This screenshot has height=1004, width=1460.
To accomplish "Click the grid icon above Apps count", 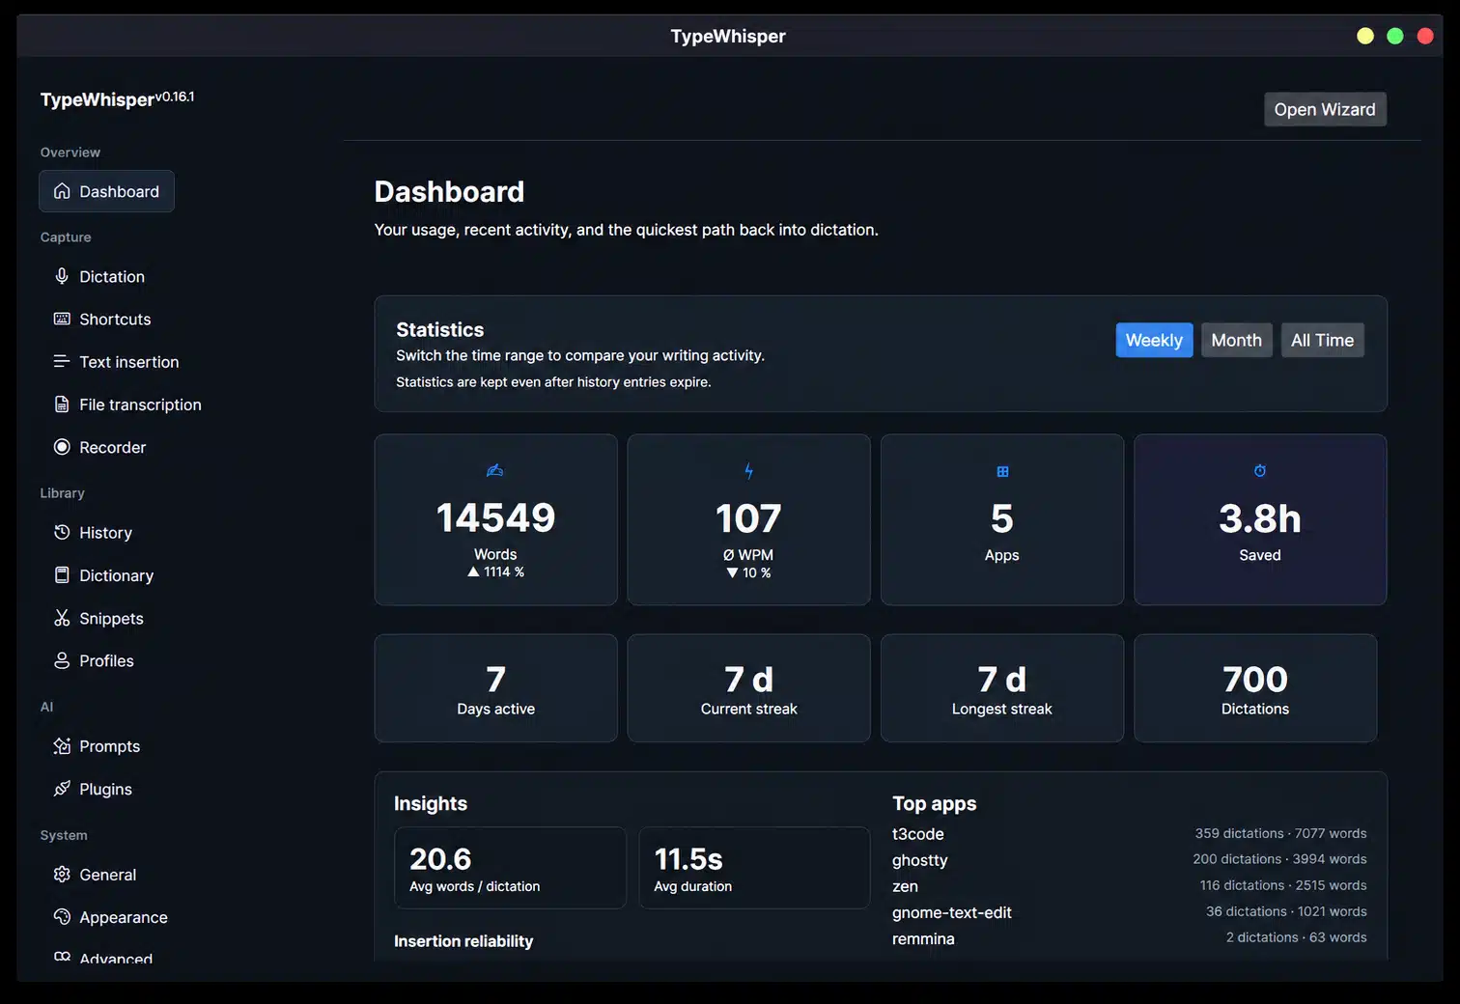I will (x=1002, y=471).
